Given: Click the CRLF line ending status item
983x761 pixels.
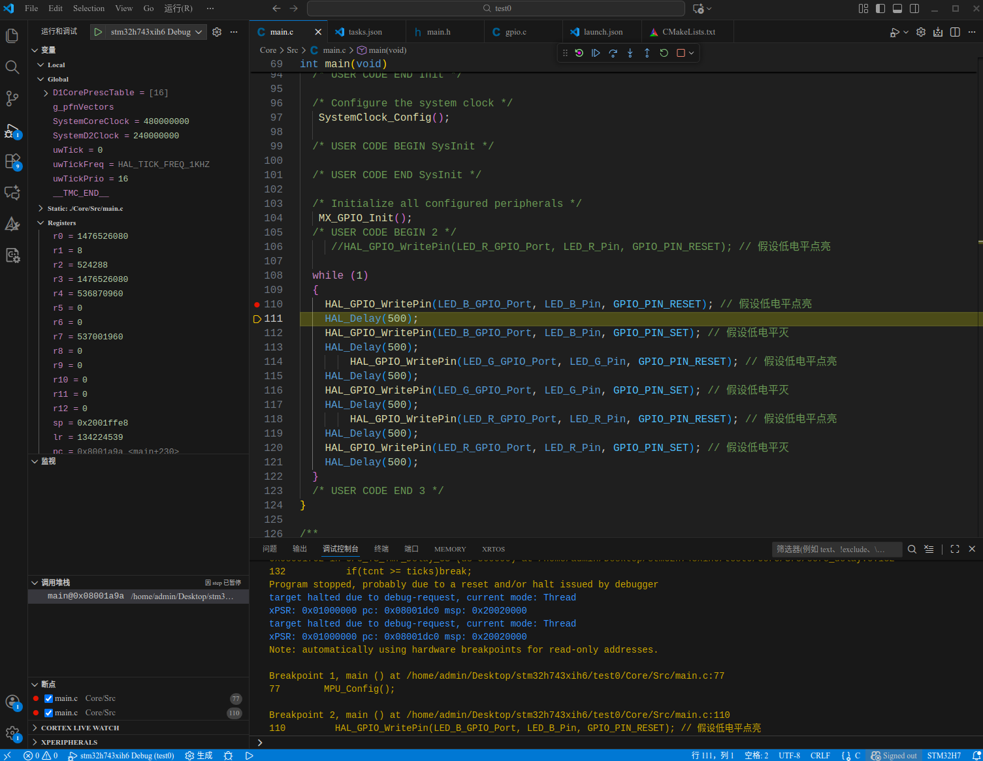Looking at the screenshot, I should [820, 755].
